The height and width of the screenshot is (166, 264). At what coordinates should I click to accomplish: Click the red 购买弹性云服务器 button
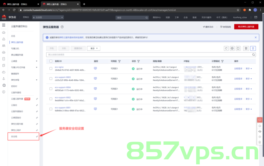pyautogui.click(x=246, y=27)
